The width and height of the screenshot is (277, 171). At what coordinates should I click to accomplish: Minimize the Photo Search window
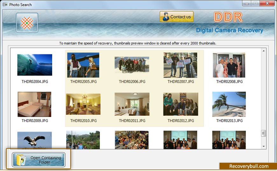(246, 3)
